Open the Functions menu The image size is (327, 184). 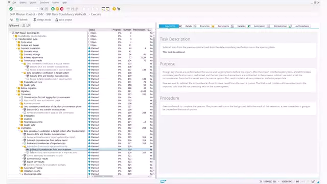click(44, 3)
